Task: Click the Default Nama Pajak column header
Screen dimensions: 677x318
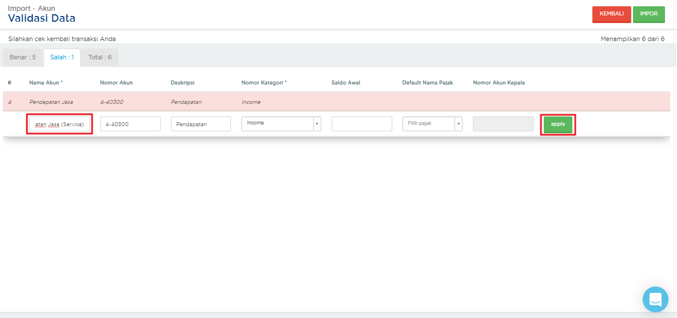Action: [428, 83]
